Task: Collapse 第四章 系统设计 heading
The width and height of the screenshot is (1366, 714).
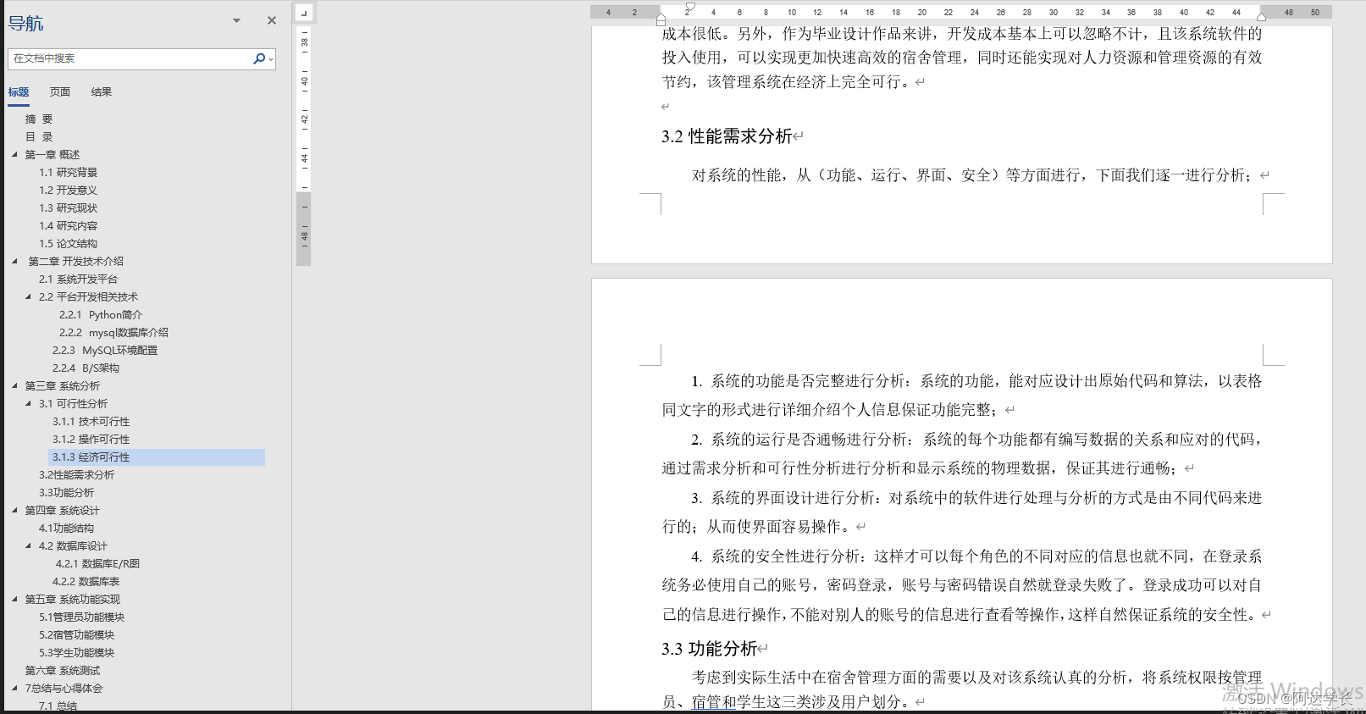Action: click(14, 510)
